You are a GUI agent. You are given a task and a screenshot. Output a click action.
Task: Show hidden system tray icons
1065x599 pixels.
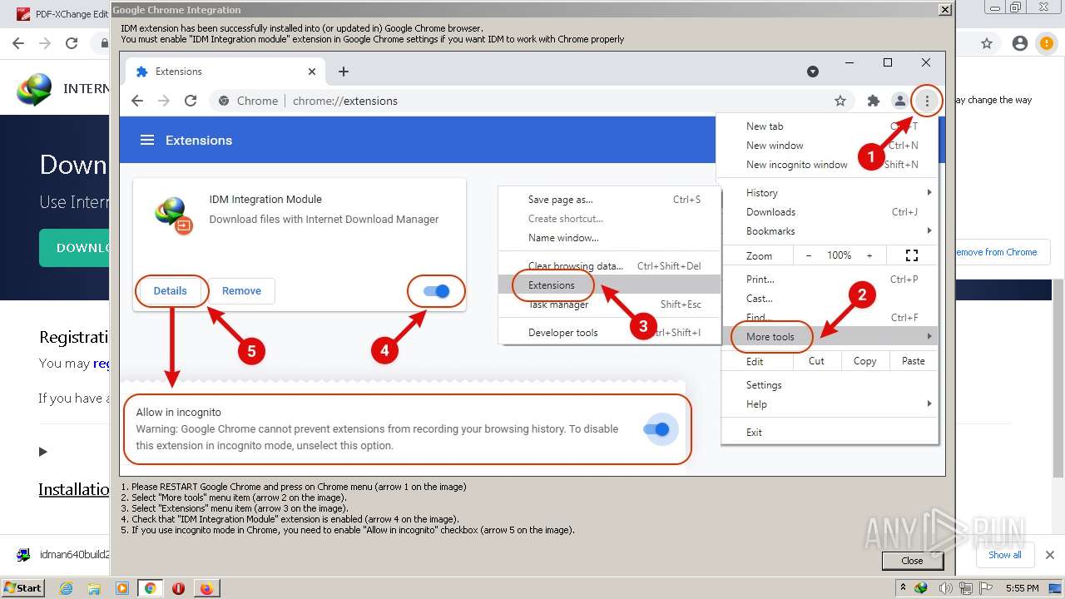click(x=904, y=588)
